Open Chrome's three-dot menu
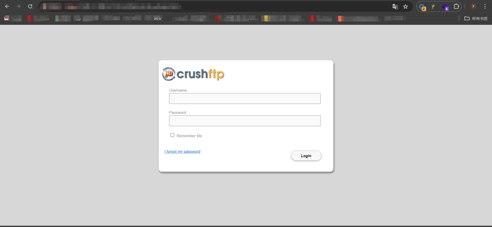This screenshot has width=492, height=227. tap(485, 6)
